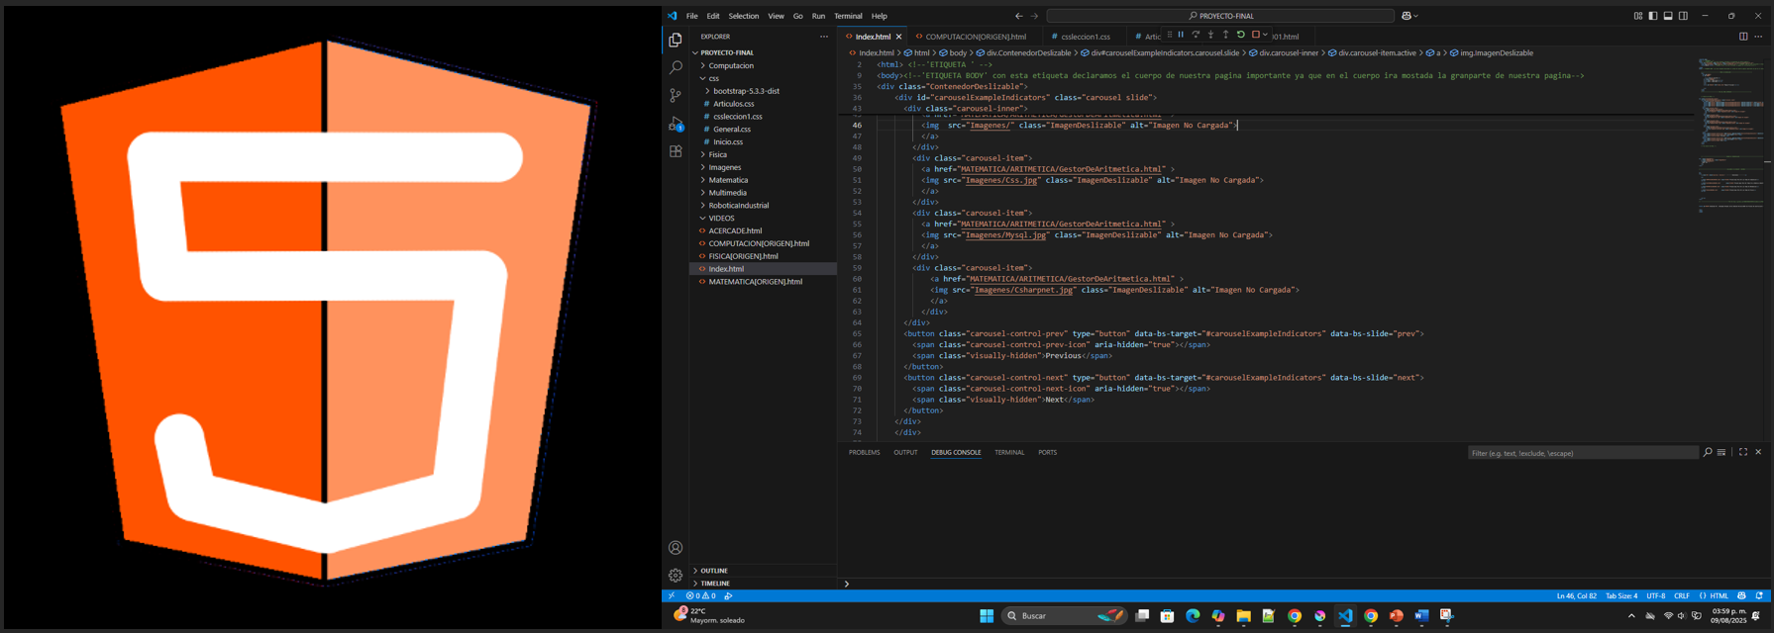Click the debug Step Into icon
The image size is (1774, 633).
[1210, 36]
